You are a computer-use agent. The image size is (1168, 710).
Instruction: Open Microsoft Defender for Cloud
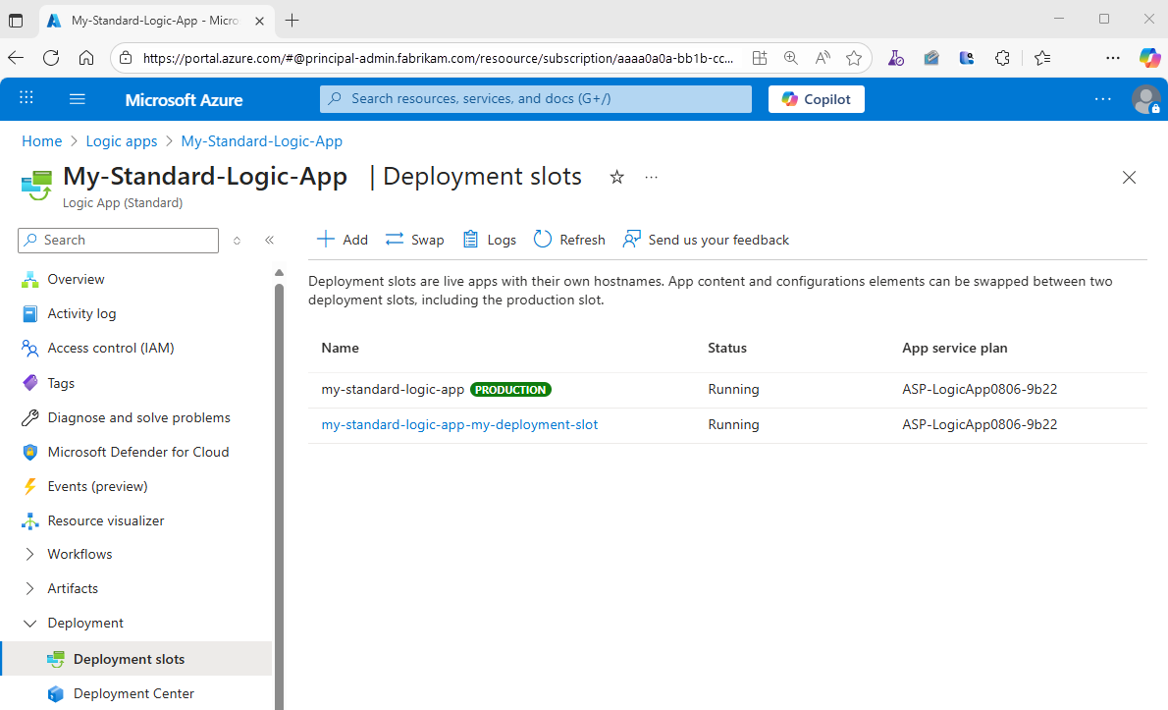[138, 452]
